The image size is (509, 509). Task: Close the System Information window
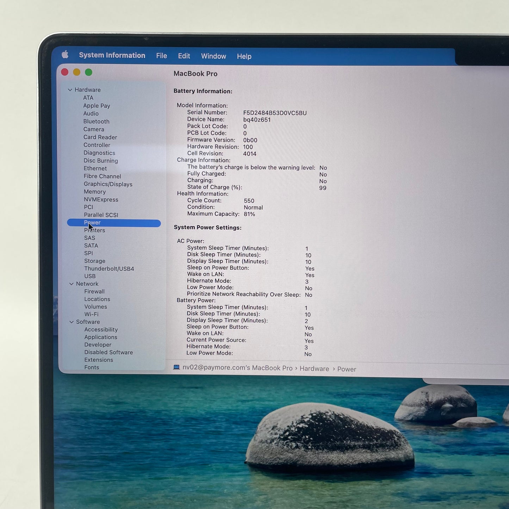[65, 72]
